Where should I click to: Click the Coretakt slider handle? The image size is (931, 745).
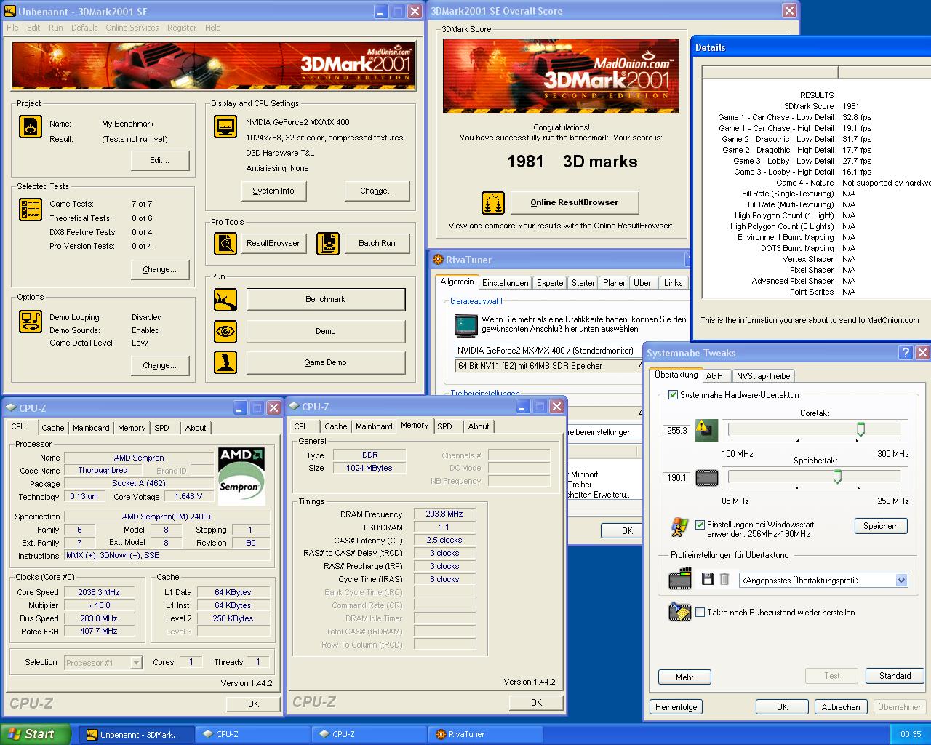tap(860, 429)
